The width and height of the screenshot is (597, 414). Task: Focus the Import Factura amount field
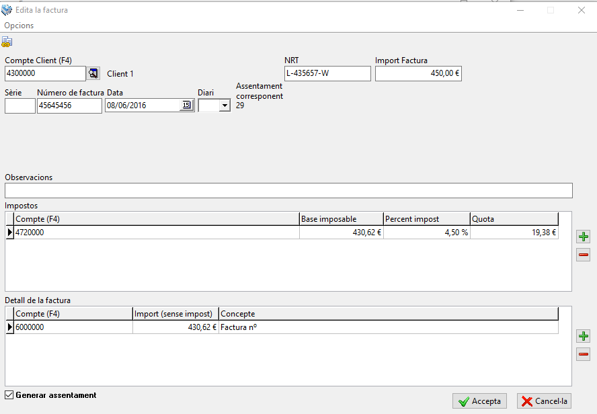(x=418, y=73)
